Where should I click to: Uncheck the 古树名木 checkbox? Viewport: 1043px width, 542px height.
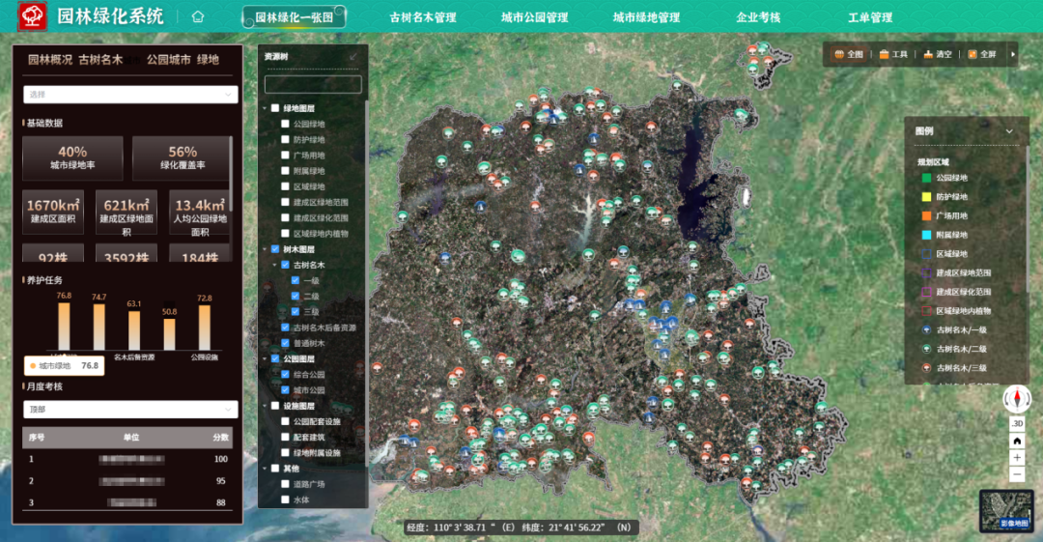click(x=285, y=265)
